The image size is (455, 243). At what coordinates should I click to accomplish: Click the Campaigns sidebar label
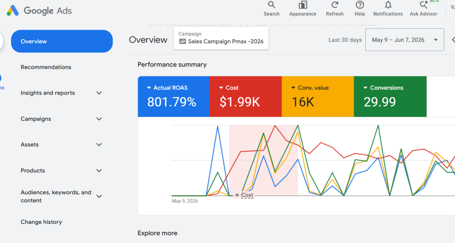pos(36,119)
